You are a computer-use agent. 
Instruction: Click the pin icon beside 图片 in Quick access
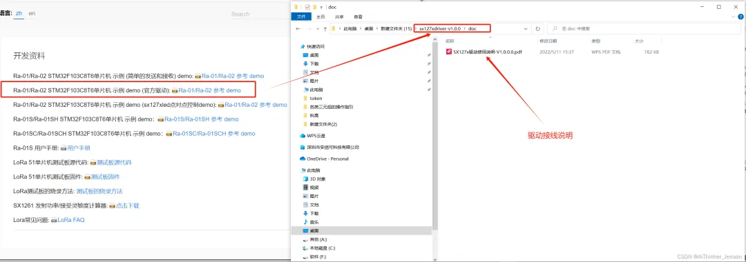coord(429,81)
